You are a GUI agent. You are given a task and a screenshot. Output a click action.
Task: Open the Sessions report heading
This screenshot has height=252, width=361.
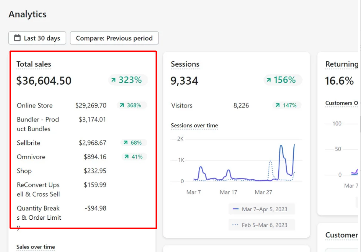(185, 64)
